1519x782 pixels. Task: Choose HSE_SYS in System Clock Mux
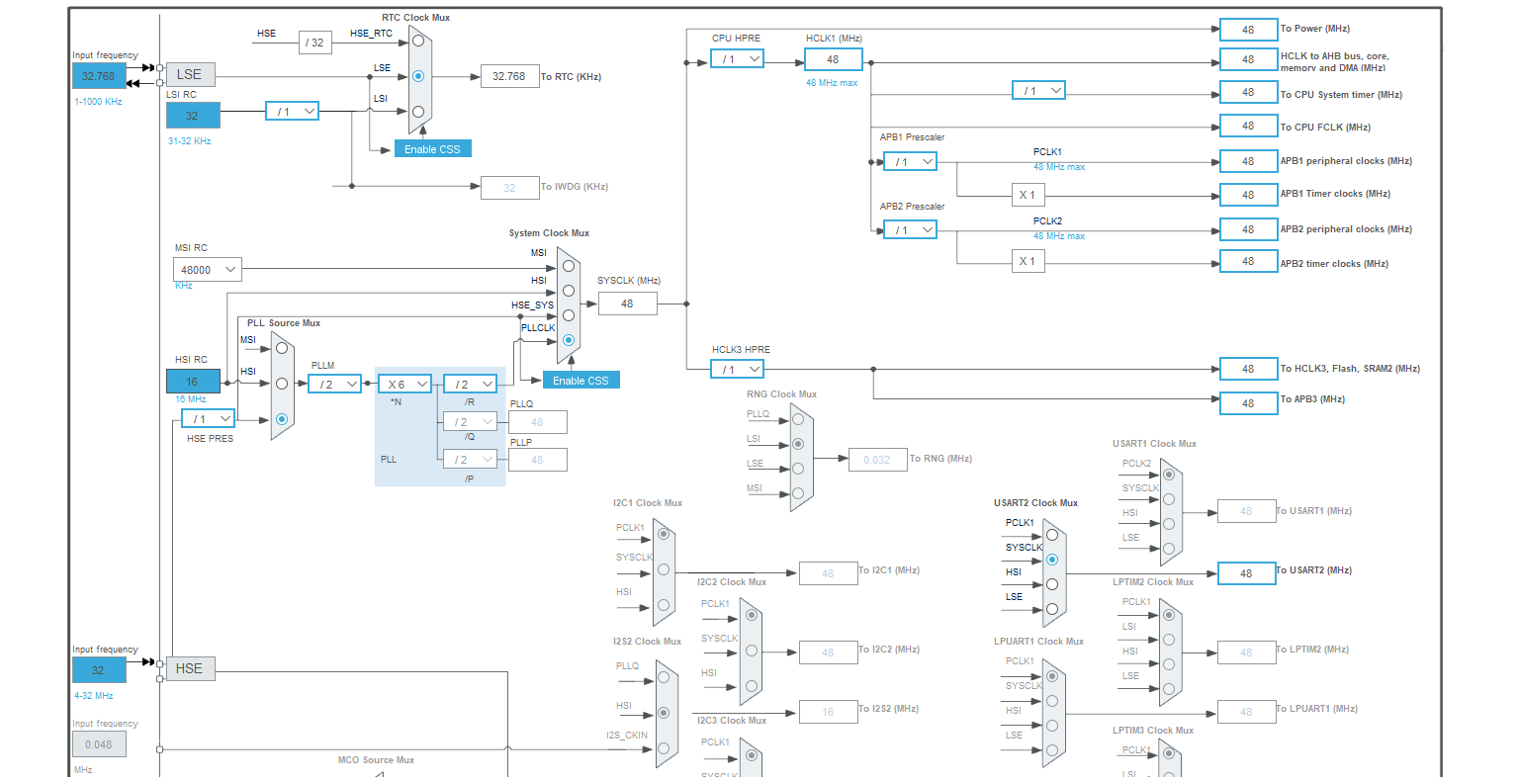569,315
